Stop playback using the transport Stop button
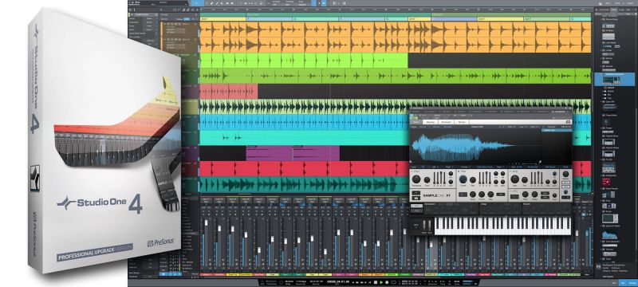 [376, 282]
